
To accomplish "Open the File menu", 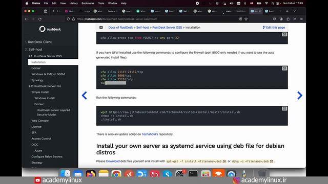I will pos(46,4).
